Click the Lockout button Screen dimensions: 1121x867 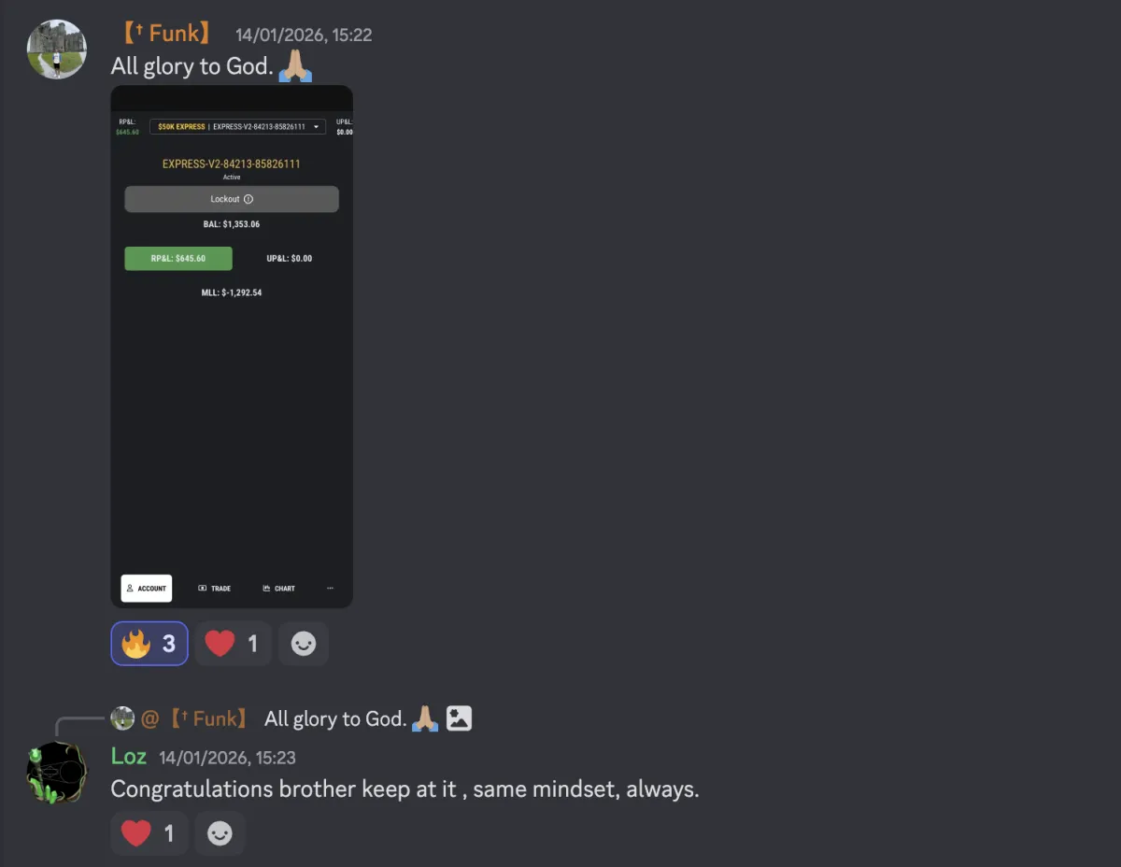(x=232, y=199)
